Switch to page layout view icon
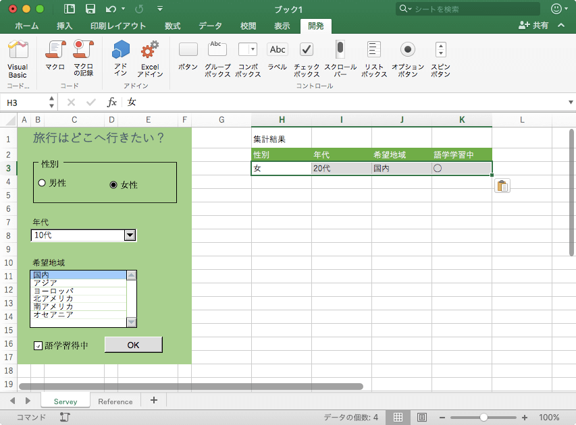 click(422, 418)
